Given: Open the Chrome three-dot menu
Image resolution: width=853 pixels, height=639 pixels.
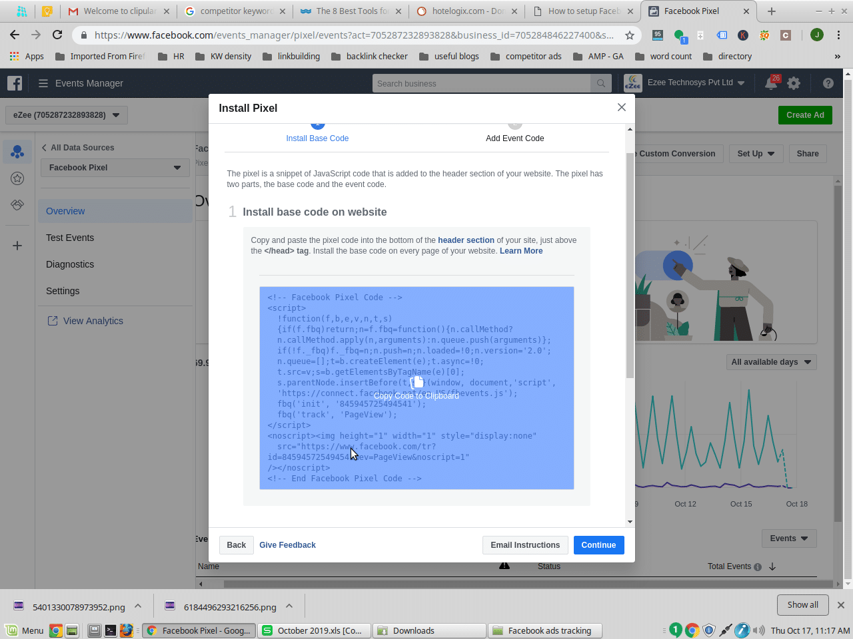Looking at the screenshot, I should [839, 35].
